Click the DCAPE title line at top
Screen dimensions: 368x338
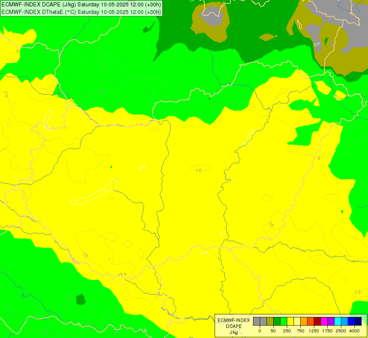click(x=81, y=5)
